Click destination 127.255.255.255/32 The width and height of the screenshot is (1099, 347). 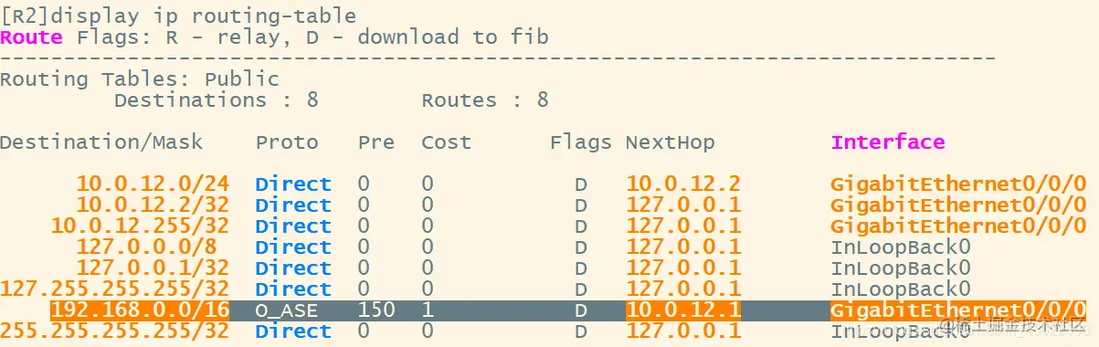114,289
